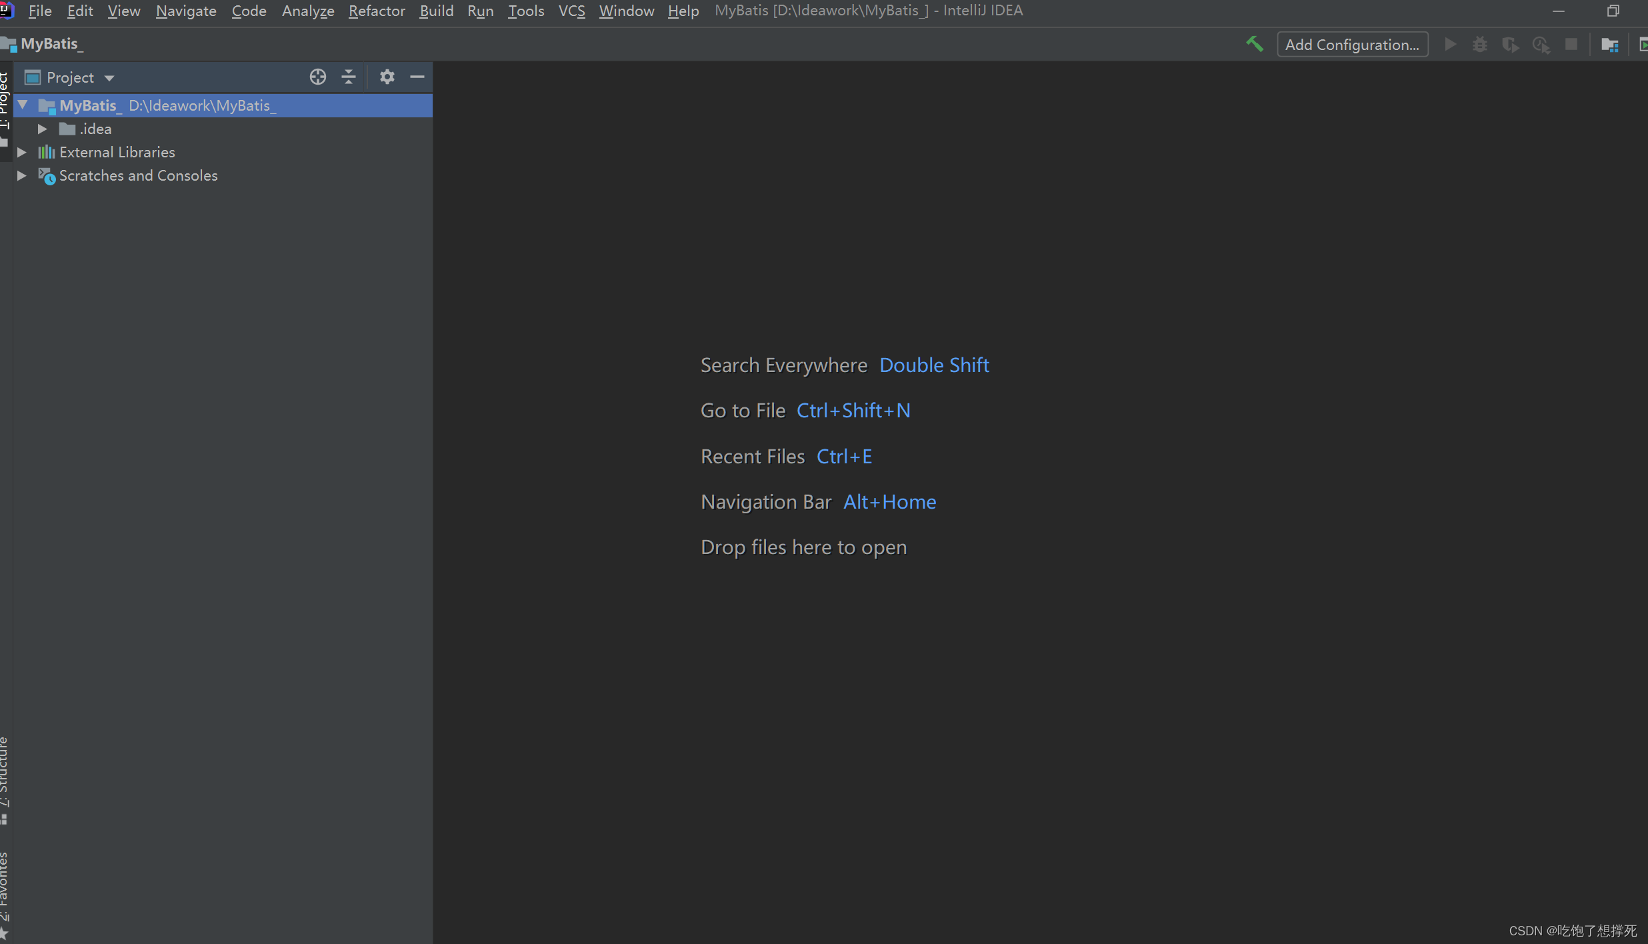Click the Build Project hammer icon
Viewport: 1648px width, 944px height.
coord(1255,44)
